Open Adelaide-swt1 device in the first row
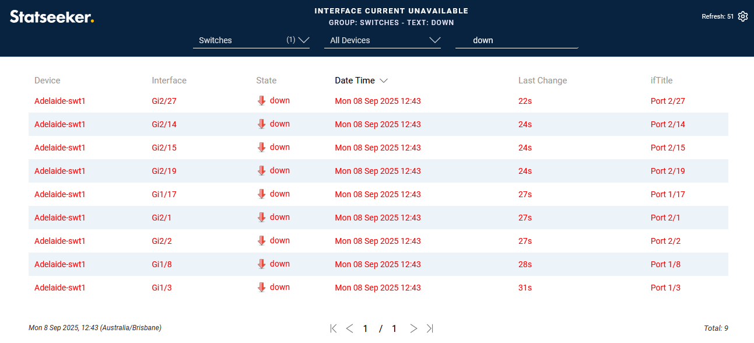The height and width of the screenshot is (343, 754). coord(60,101)
